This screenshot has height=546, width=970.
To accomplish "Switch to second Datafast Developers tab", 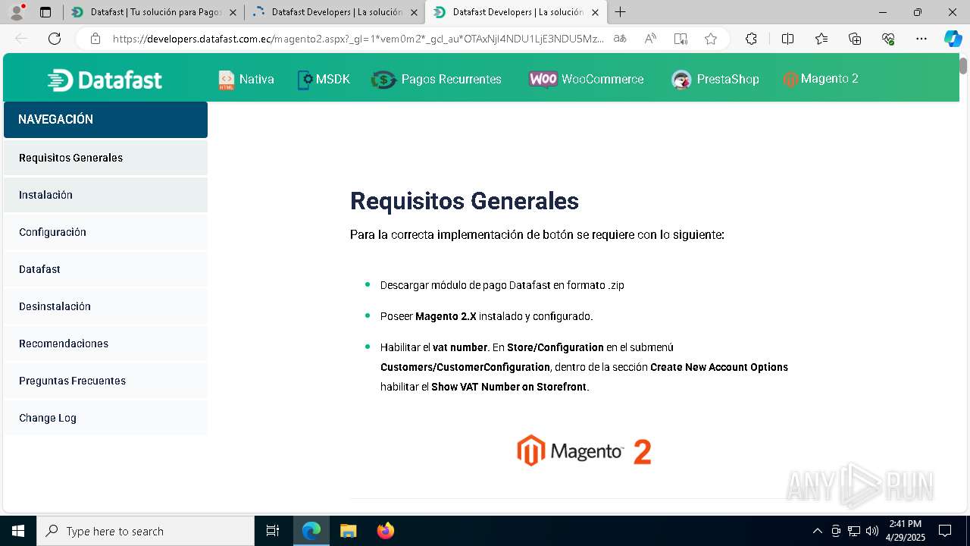I will [335, 12].
